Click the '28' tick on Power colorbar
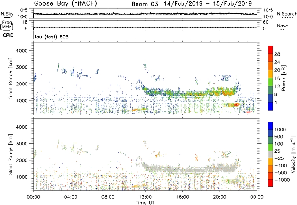297x205 pixels. tap(277, 54)
